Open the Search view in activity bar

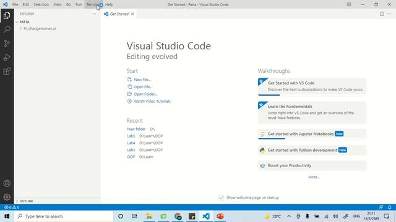coord(7,30)
